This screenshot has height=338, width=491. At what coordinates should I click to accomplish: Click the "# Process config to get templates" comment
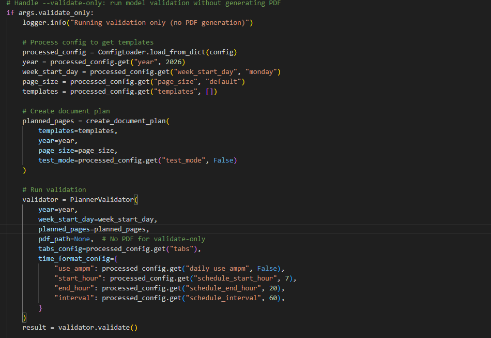(88, 42)
